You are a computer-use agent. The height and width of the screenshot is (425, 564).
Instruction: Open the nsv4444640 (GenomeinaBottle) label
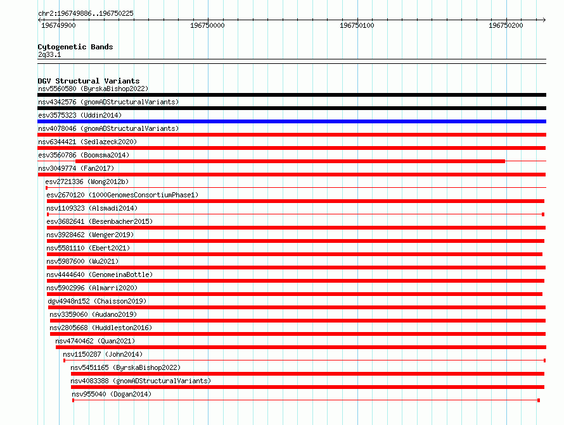point(99,274)
